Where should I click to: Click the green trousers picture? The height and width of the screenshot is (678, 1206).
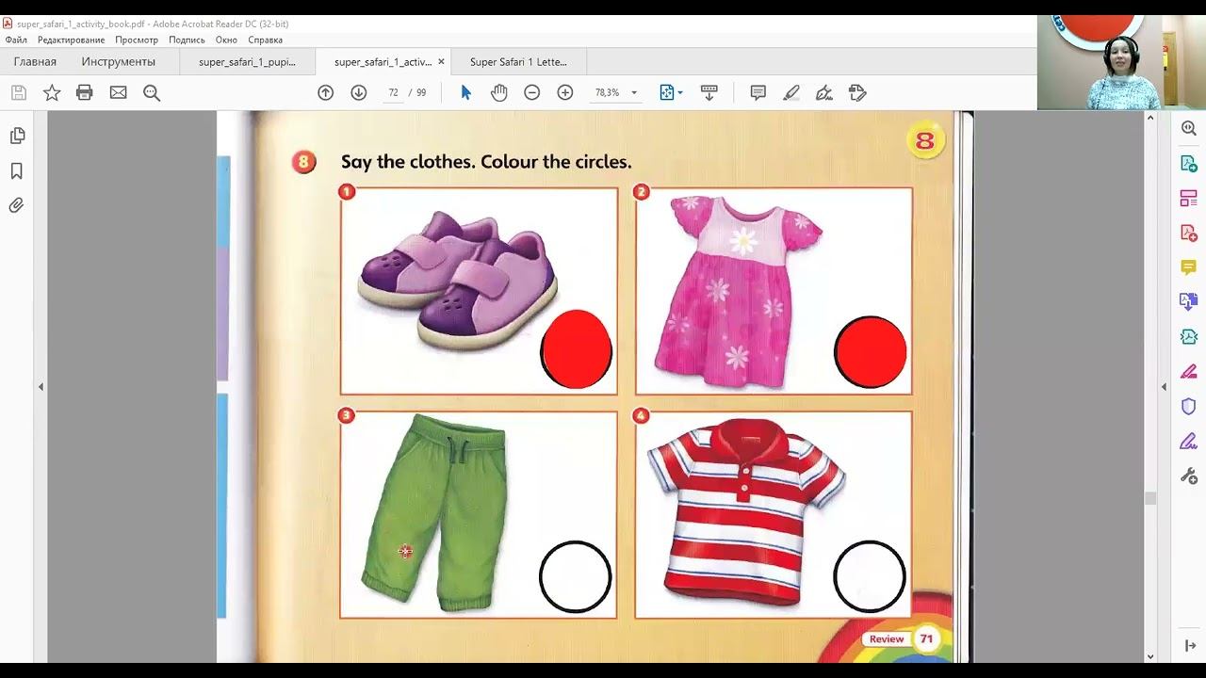[x=436, y=512]
